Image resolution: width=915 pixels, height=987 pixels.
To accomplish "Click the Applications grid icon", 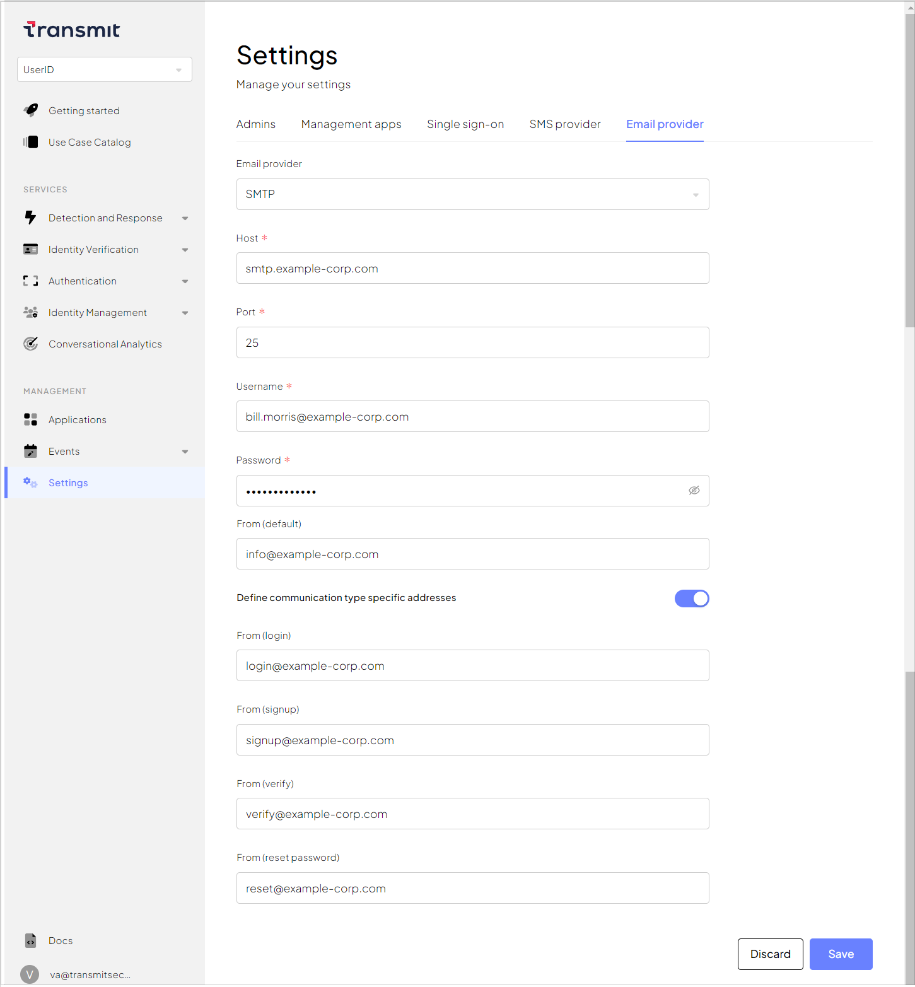I will point(30,419).
